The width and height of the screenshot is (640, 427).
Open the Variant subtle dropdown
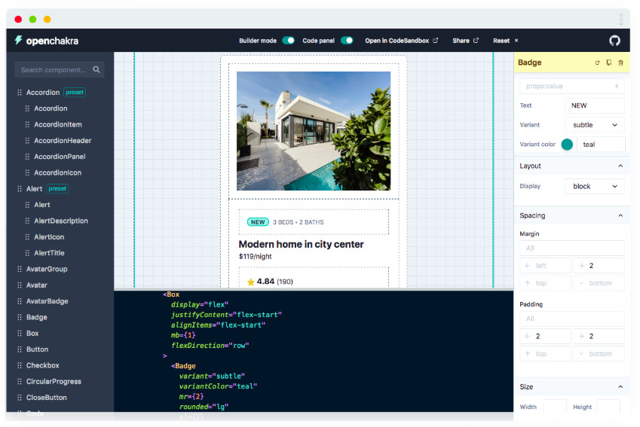(x=595, y=125)
